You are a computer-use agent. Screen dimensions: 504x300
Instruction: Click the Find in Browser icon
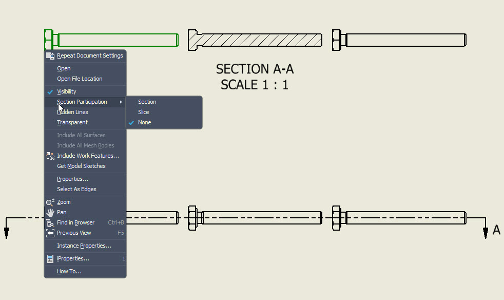(x=50, y=223)
